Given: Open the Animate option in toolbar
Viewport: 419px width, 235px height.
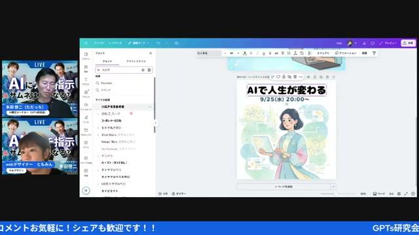Looking at the screenshot, I should click(346, 54).
